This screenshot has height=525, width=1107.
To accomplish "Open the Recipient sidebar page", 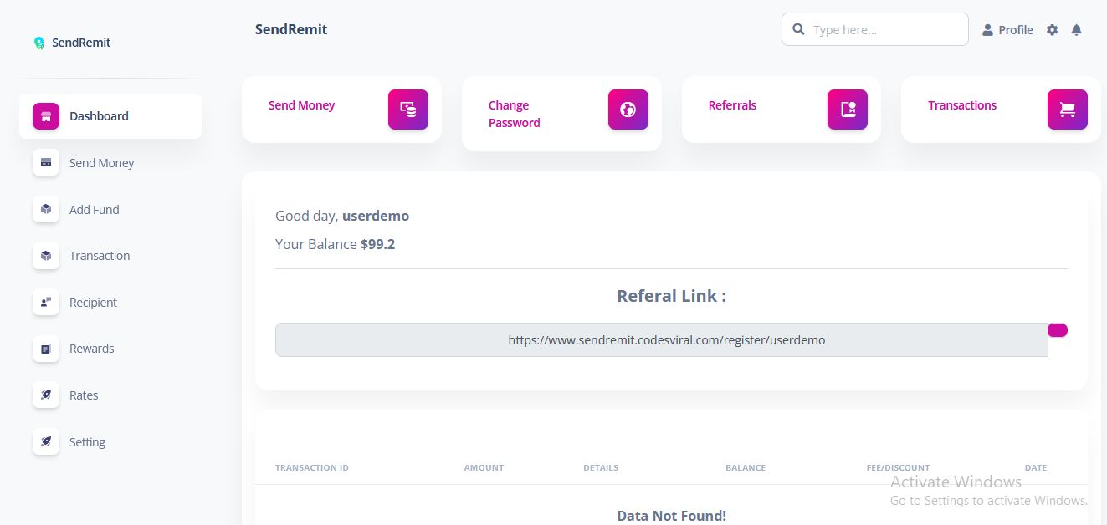I will tap(110, 303).
